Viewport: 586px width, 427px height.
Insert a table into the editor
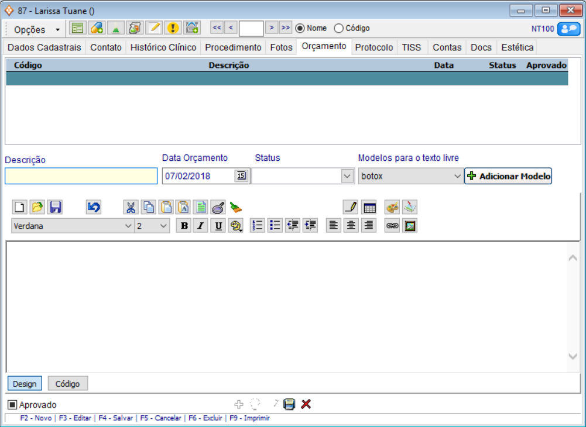coord(369,207)
